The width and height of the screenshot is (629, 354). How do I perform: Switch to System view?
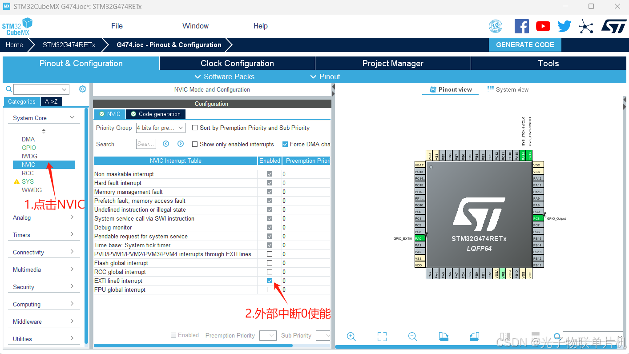(x=508, y=89)
